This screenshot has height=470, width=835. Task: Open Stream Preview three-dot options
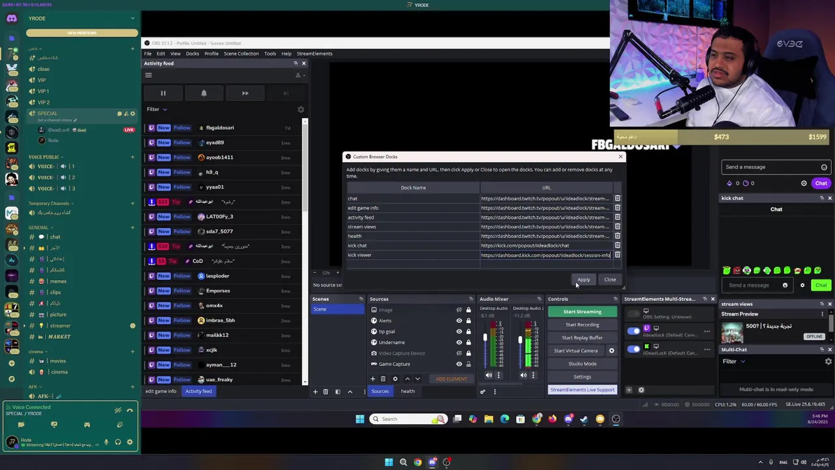822,314
